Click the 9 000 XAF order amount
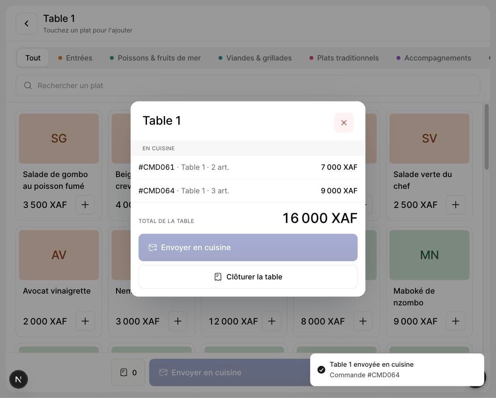The image size is (496, 398). pyautogui.click(x=339, y=191)
